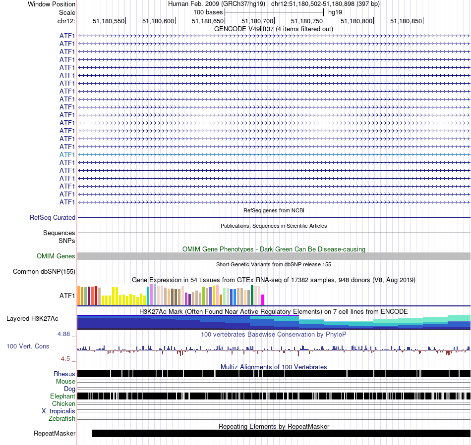Click the '100 bases' scale bar text

[208, 12]
